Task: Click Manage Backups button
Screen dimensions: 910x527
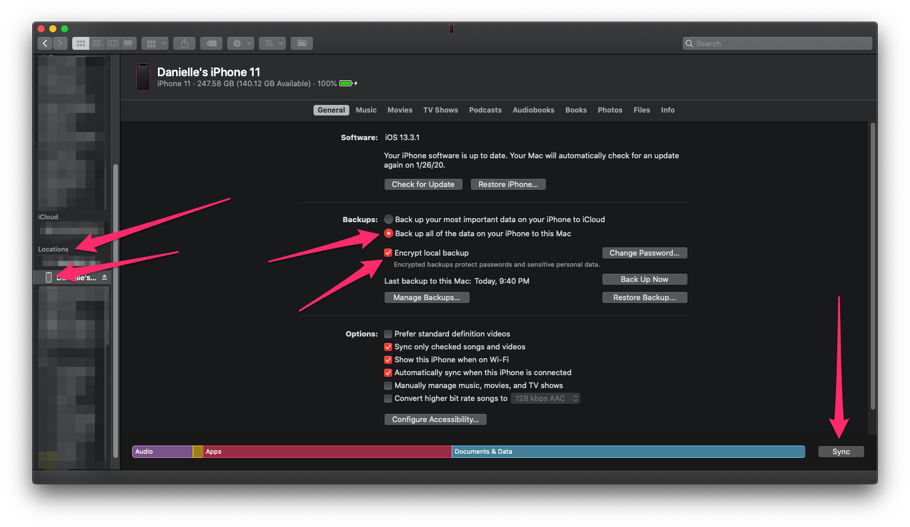Action: [x=427, y=298]
